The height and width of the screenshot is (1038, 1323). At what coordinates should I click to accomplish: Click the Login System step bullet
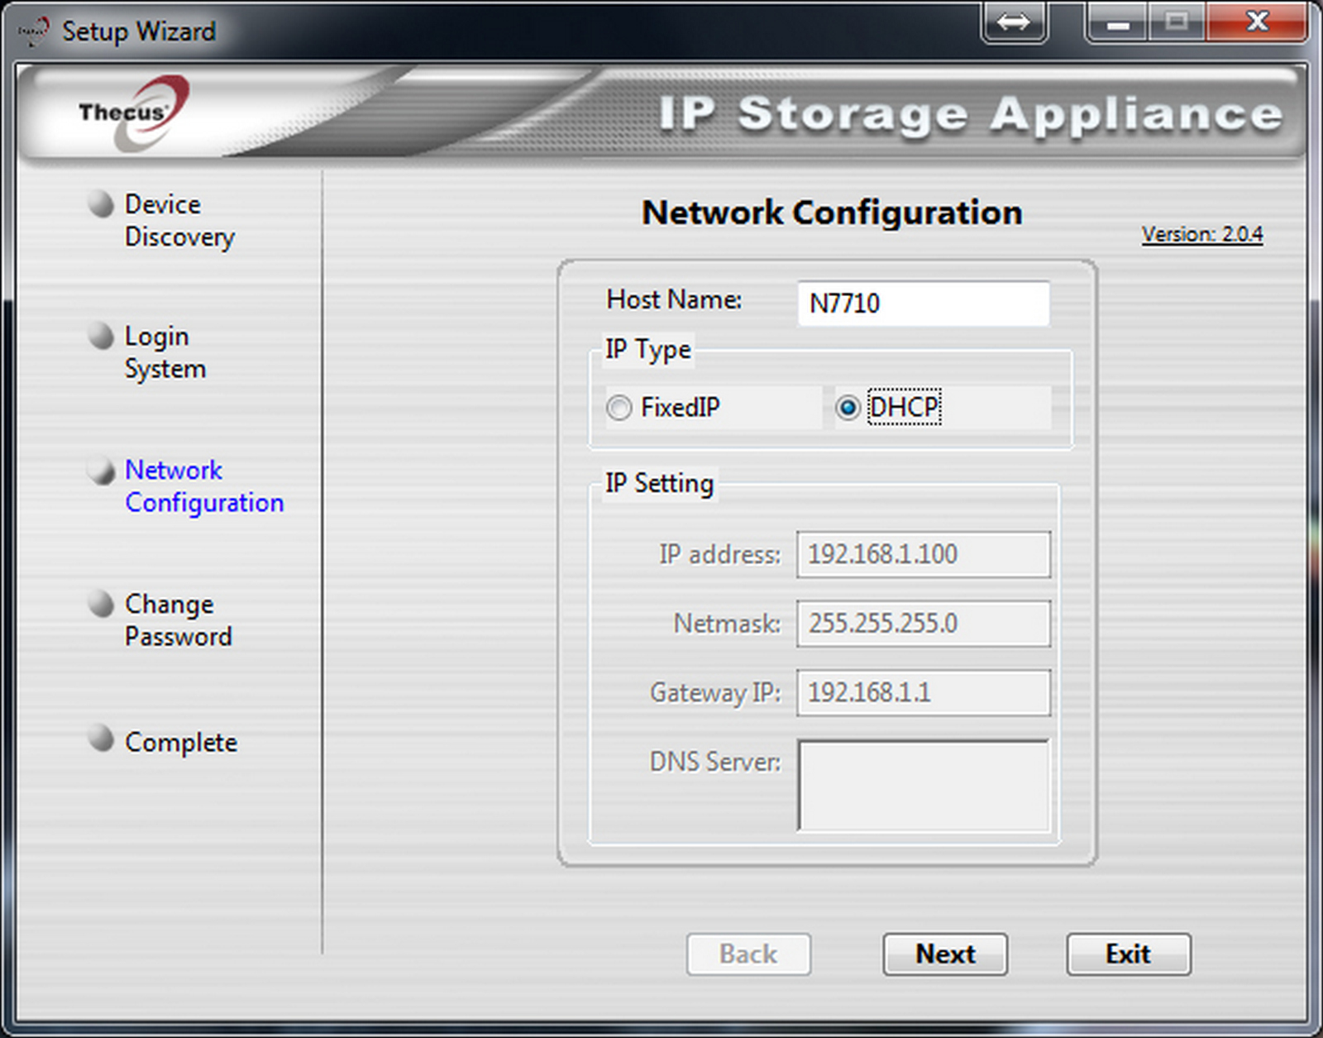pos(101,337)
